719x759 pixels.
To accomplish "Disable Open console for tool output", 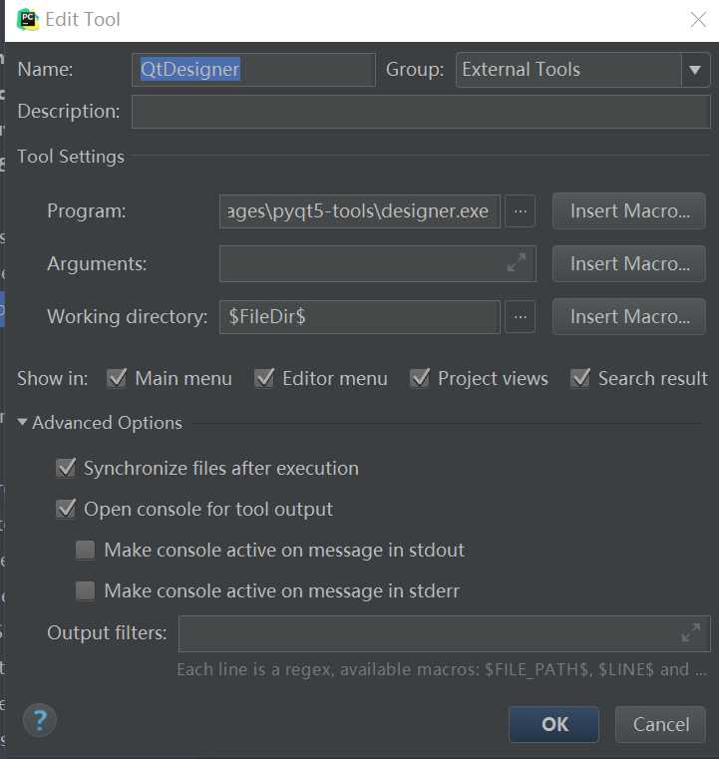I will coord(66,509).
